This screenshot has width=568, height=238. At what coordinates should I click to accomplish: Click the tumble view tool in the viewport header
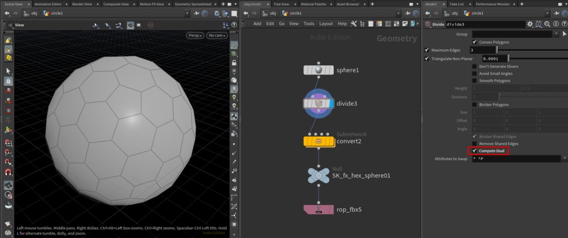[96, 25]
